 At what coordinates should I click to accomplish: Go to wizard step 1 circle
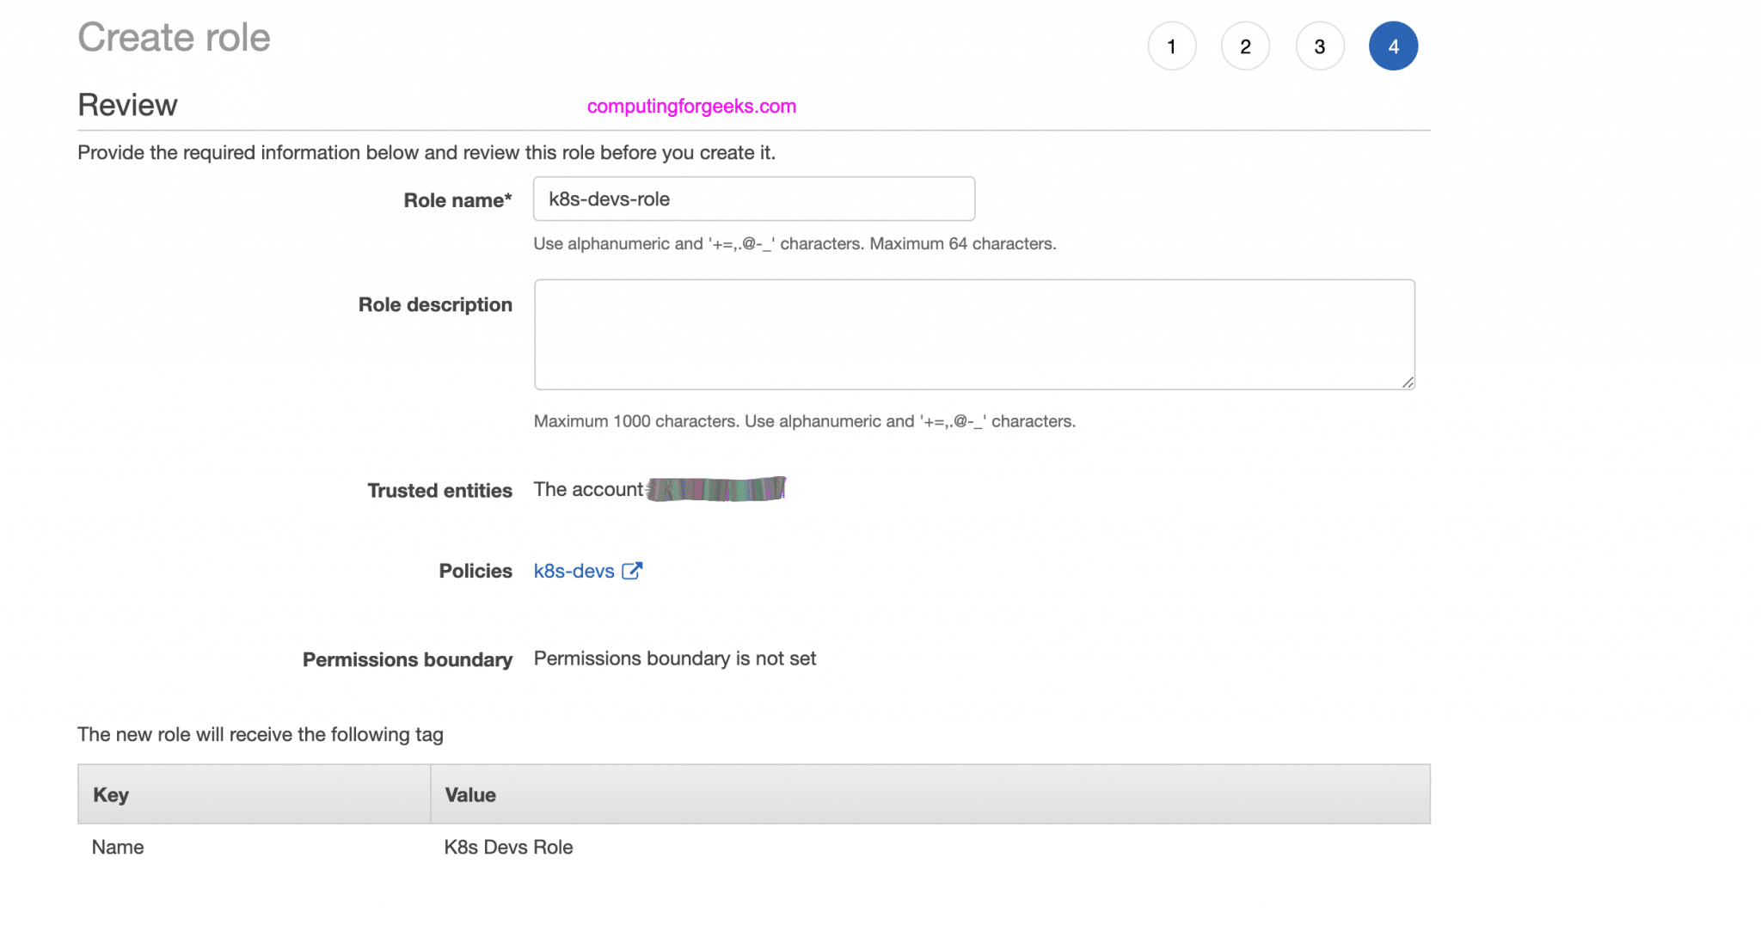[x=1171, y=46]
